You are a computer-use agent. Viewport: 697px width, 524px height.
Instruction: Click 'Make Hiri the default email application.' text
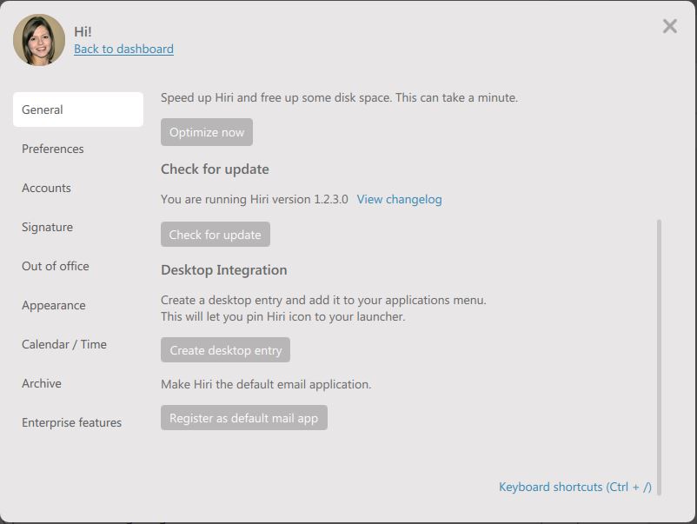[x=266, y=384]
